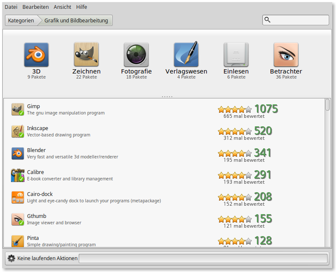Select the 3D category label
This screenshot has width=336, height=272.
(36, 71)
